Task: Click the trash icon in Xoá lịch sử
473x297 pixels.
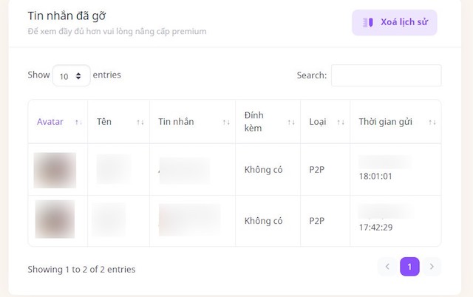Action: coord(368,22)
